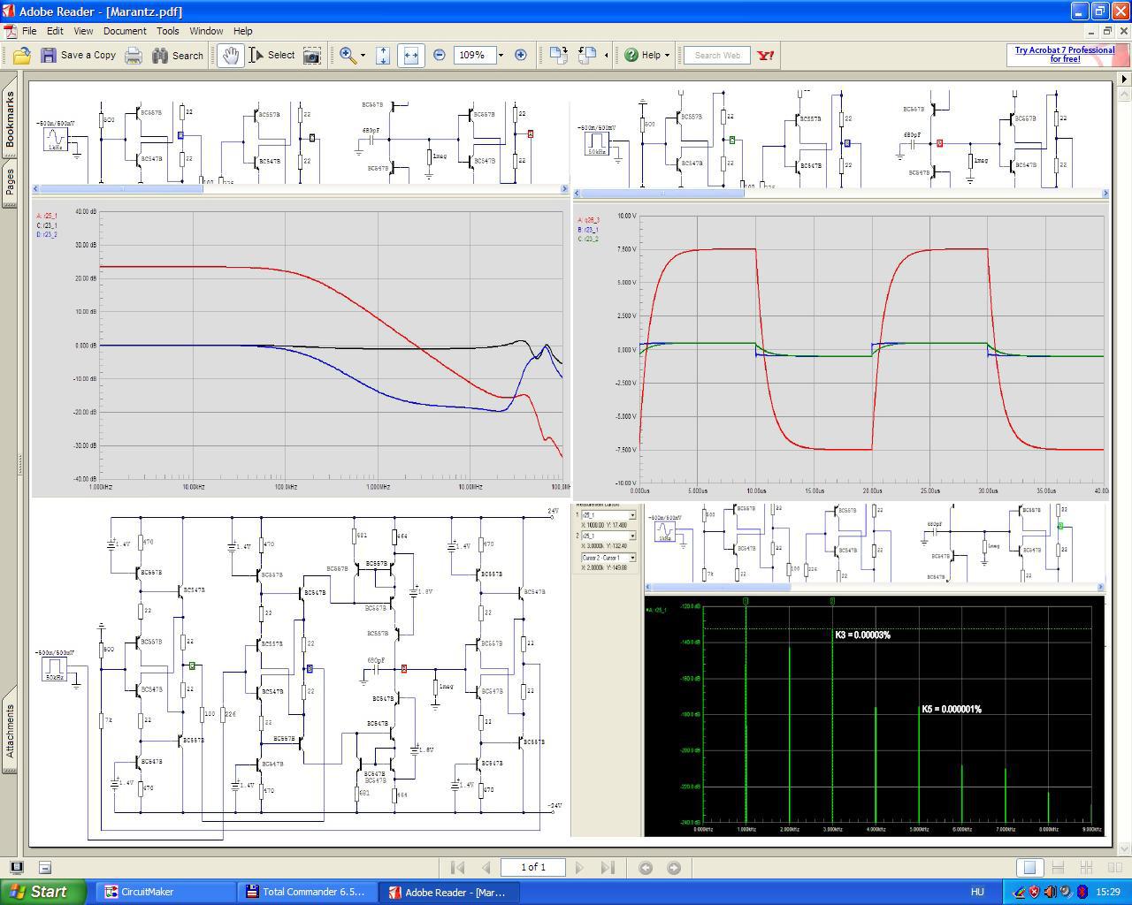Click the Fit Page (actual height) icon
This screenshot has width=1132, height=905.
click(x=383, y=56)
